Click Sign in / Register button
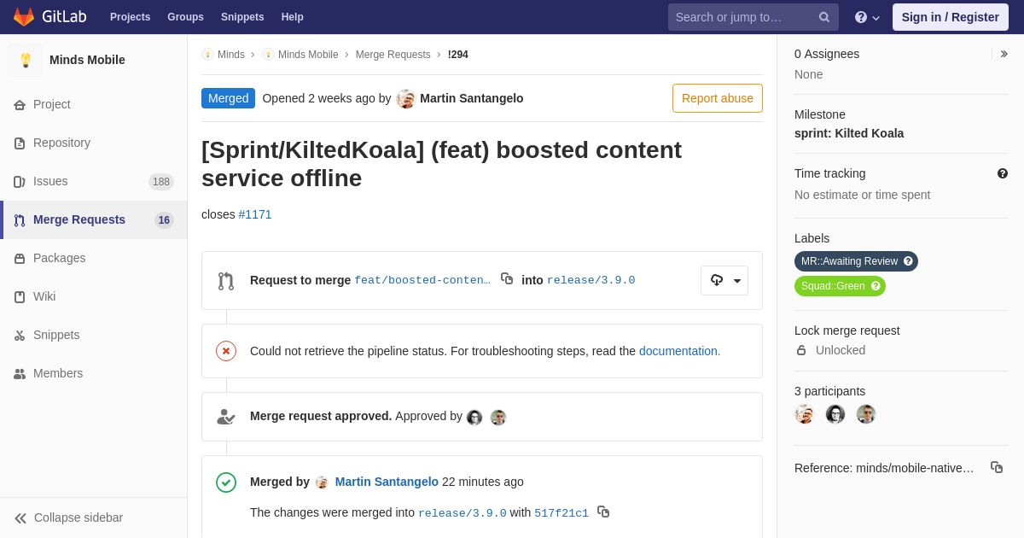Screen dimensions: 1024x538 click(951, 17)
